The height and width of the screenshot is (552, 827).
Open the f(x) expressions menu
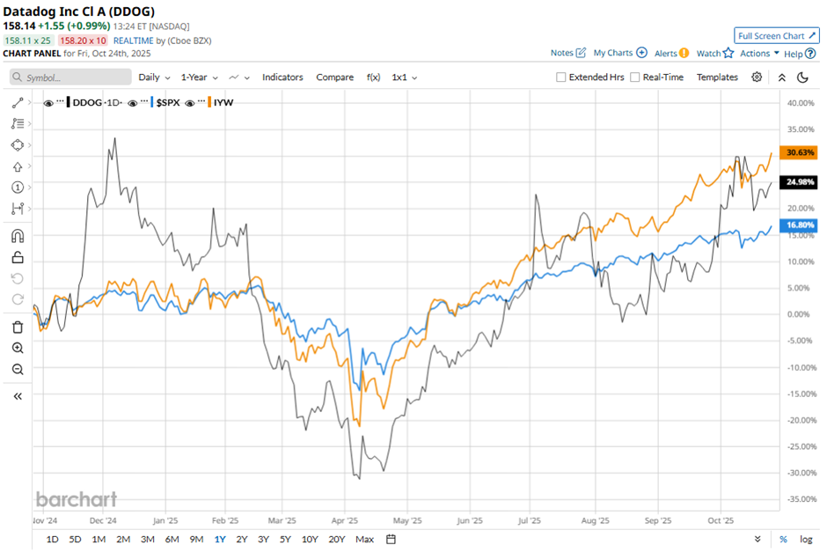coord(373,77)
